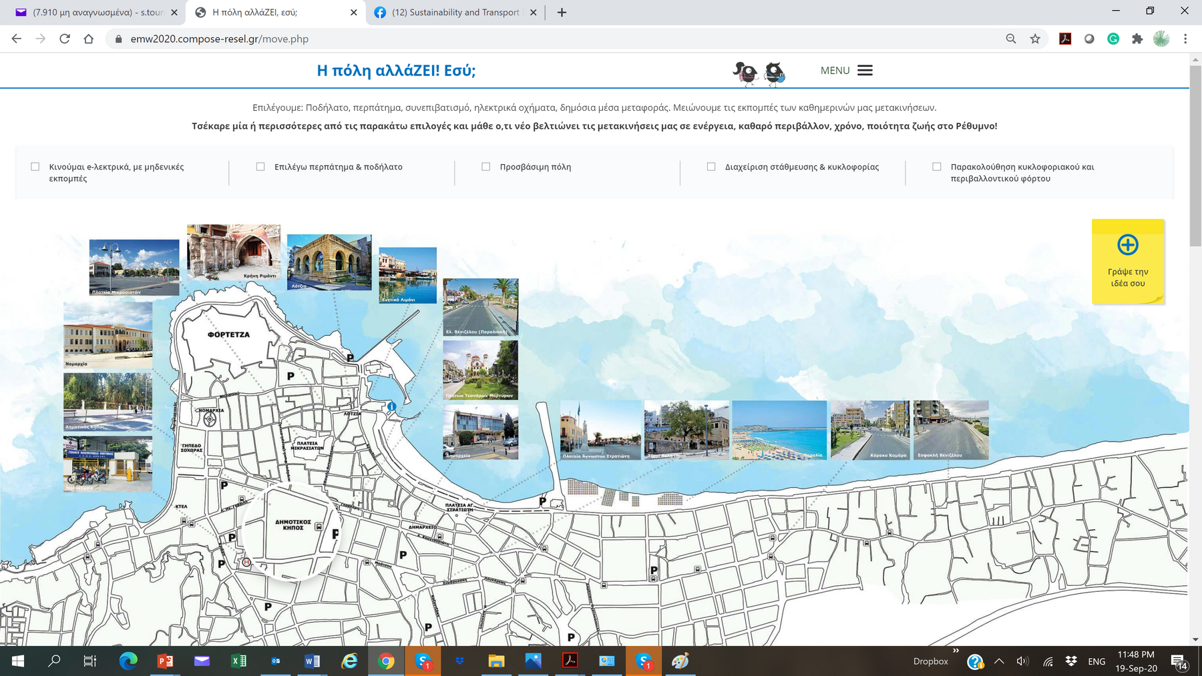Enable the περπάτημα & ποδήλατο checkbox
The width and height of the screenshot is (1202, 676).
[260, 167]
